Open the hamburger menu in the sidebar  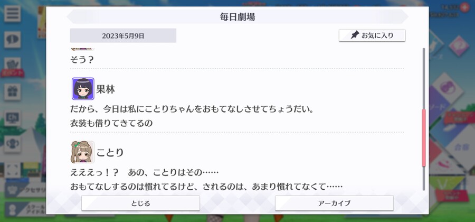point(13,14)
